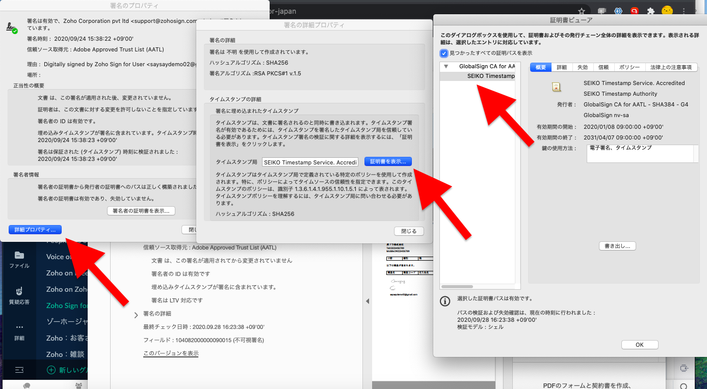Click the gray 'a' video extension icon
Viewport: 707px width, 389px height.
coord(602,11)
